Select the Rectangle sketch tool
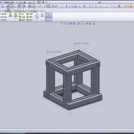This screenshot has width=134, height=134. [19, 6]
